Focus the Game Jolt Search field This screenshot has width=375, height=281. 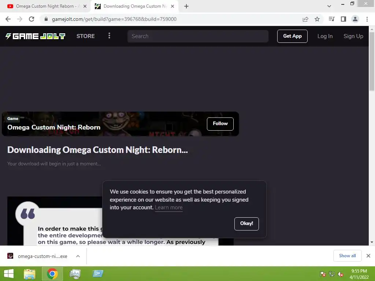(x=198, y=36)
